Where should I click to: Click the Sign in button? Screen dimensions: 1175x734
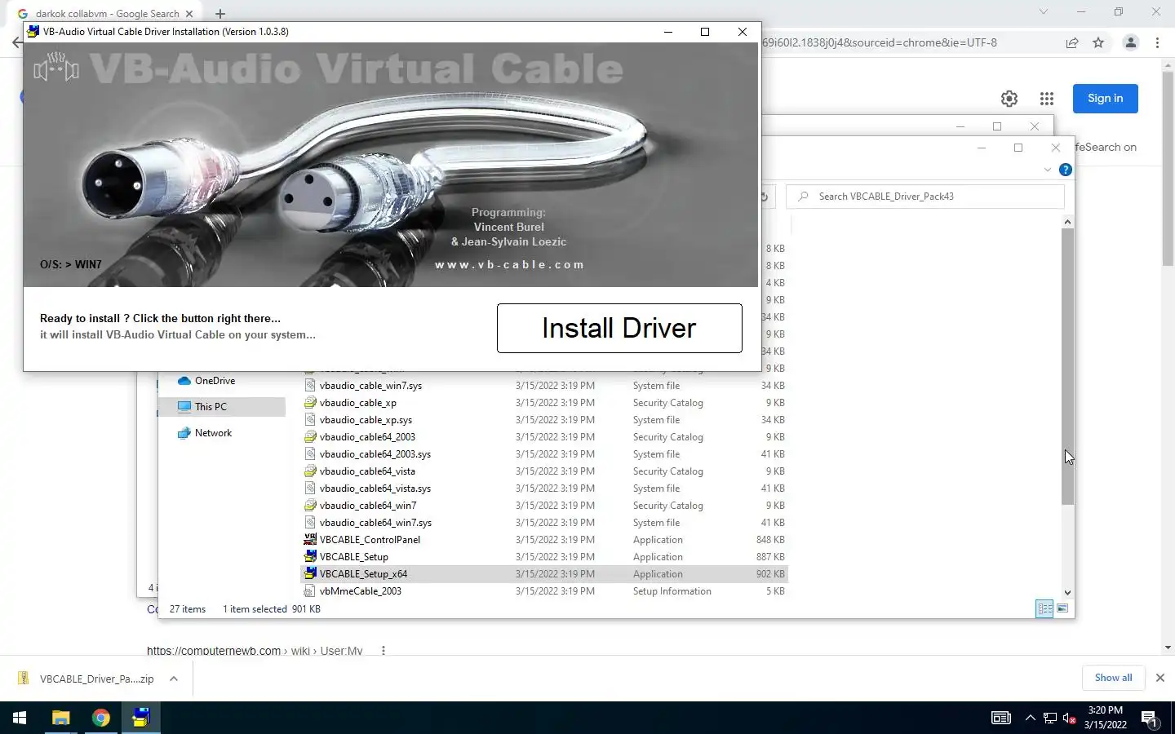point(1106,99)
